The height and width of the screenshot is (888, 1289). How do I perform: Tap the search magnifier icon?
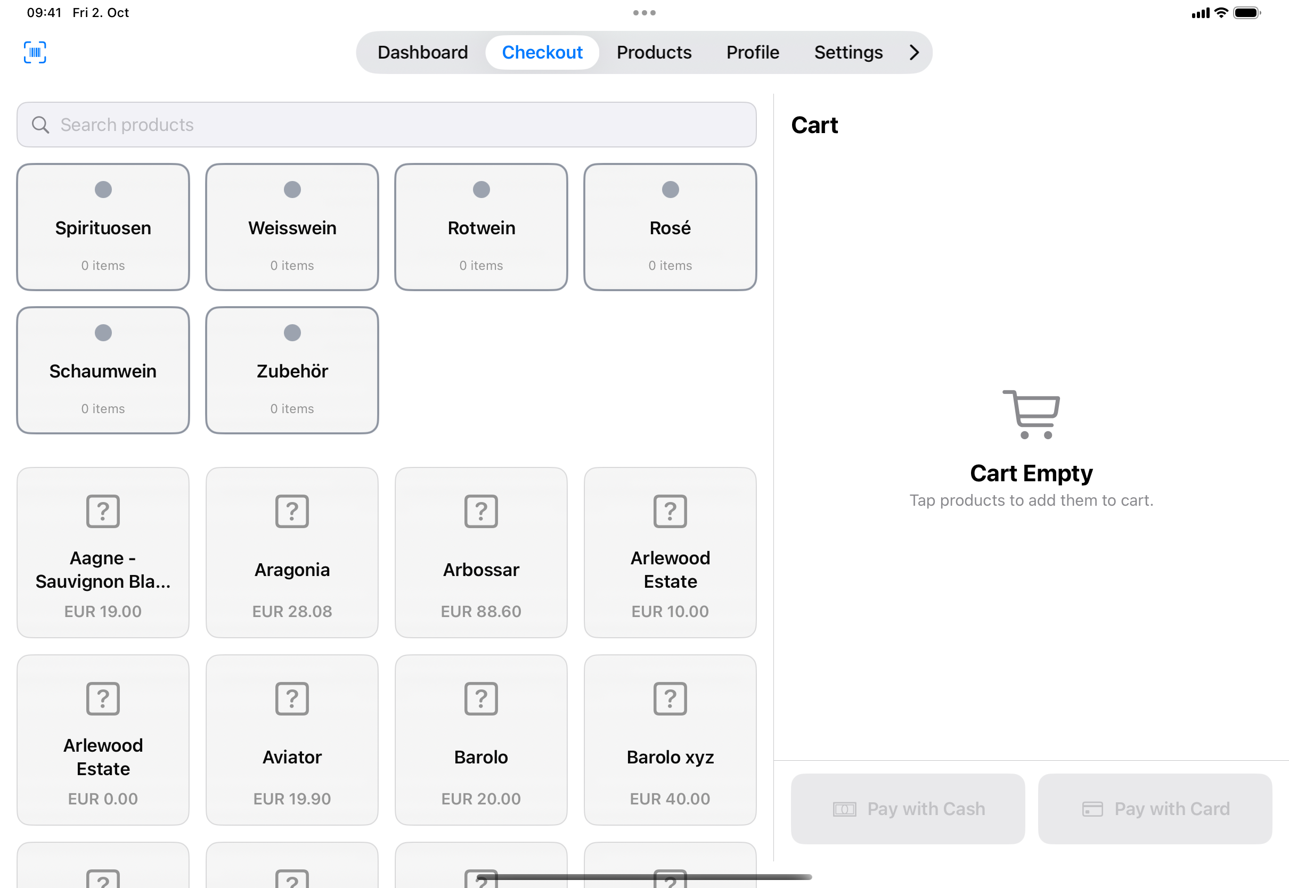(40, 125)
